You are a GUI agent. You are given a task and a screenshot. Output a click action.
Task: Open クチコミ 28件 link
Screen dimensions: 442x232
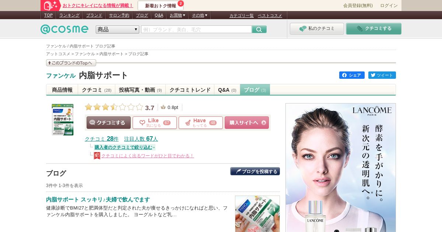102,139
